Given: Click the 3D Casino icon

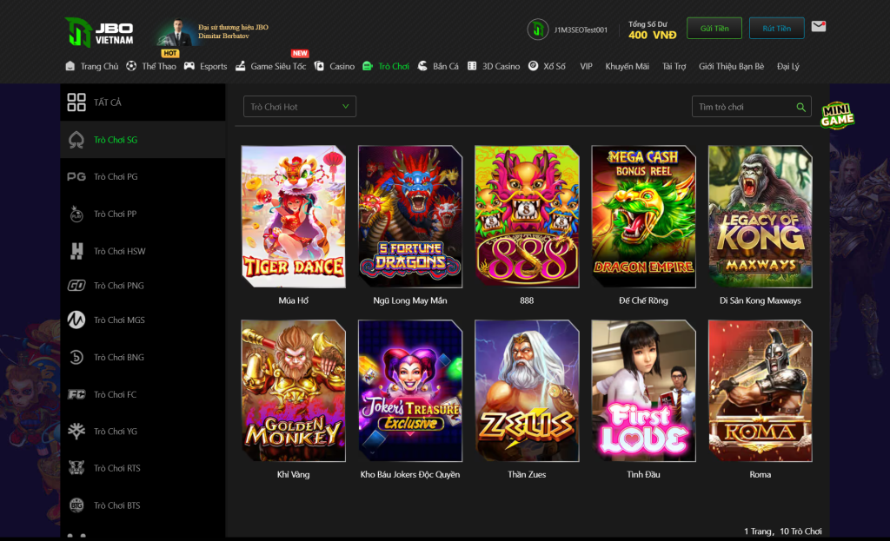Looking at the screenshot, I should point(472,66).
